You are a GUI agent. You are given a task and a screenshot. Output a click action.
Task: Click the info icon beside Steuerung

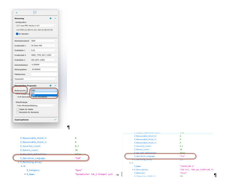(51, 19)
